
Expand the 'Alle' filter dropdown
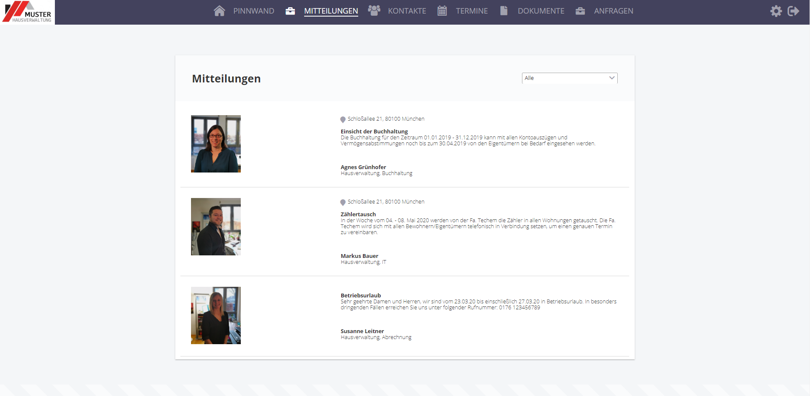[x=569, y=78]
